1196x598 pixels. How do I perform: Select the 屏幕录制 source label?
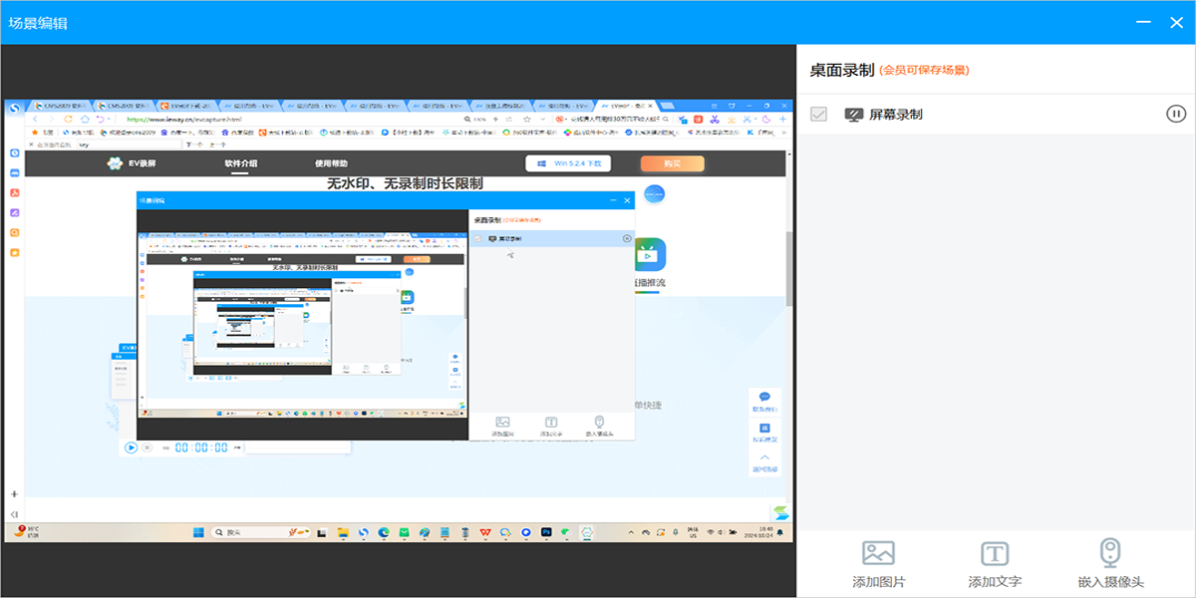coord(896,115)
